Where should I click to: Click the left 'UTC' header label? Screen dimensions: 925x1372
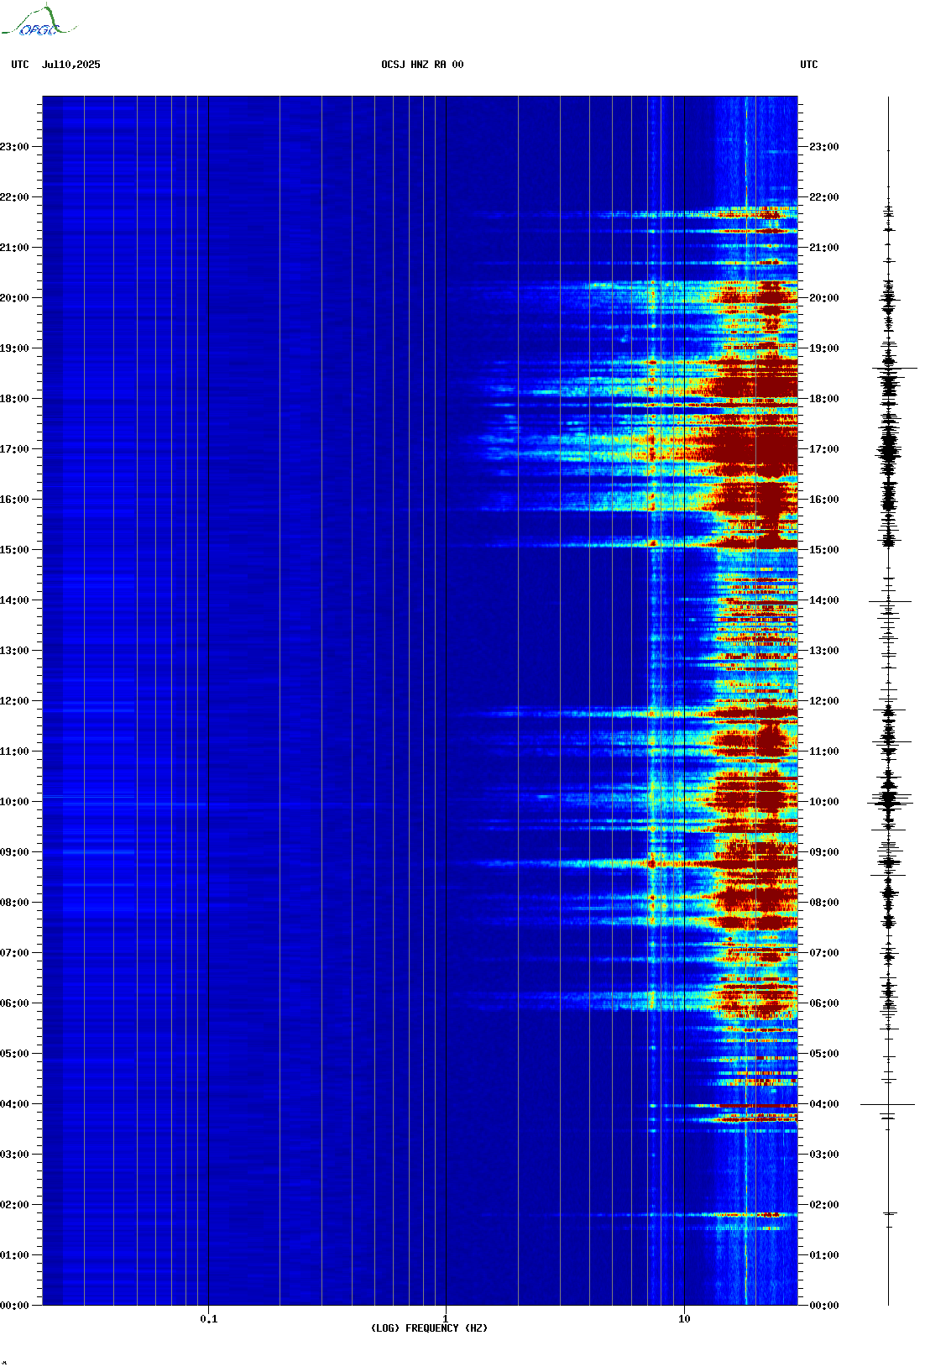tap(20, 65)
